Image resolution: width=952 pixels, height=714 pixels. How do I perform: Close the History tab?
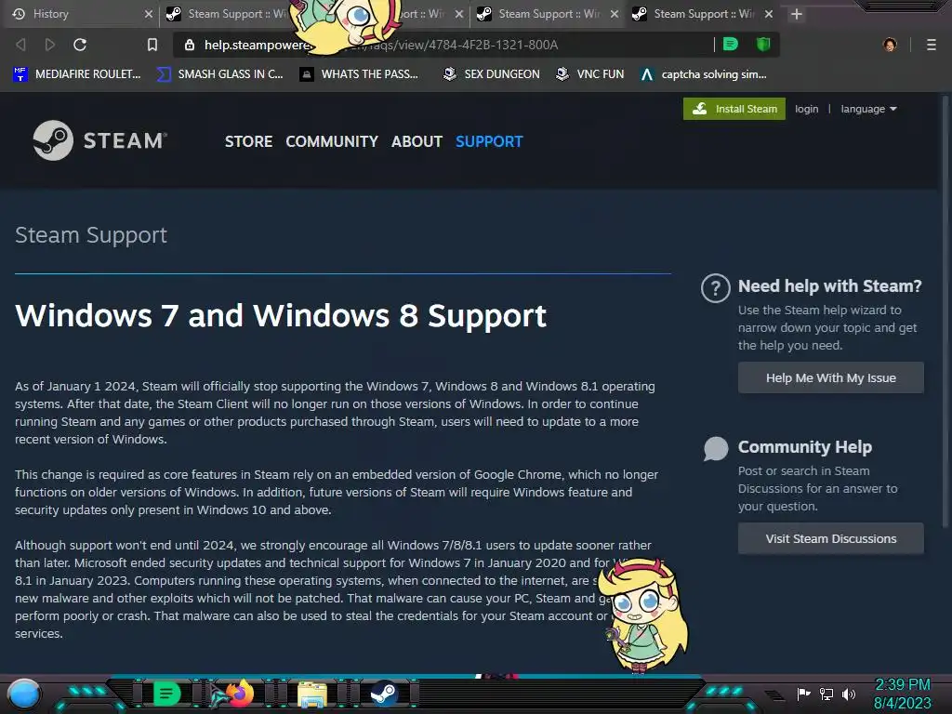pos(148,14)
